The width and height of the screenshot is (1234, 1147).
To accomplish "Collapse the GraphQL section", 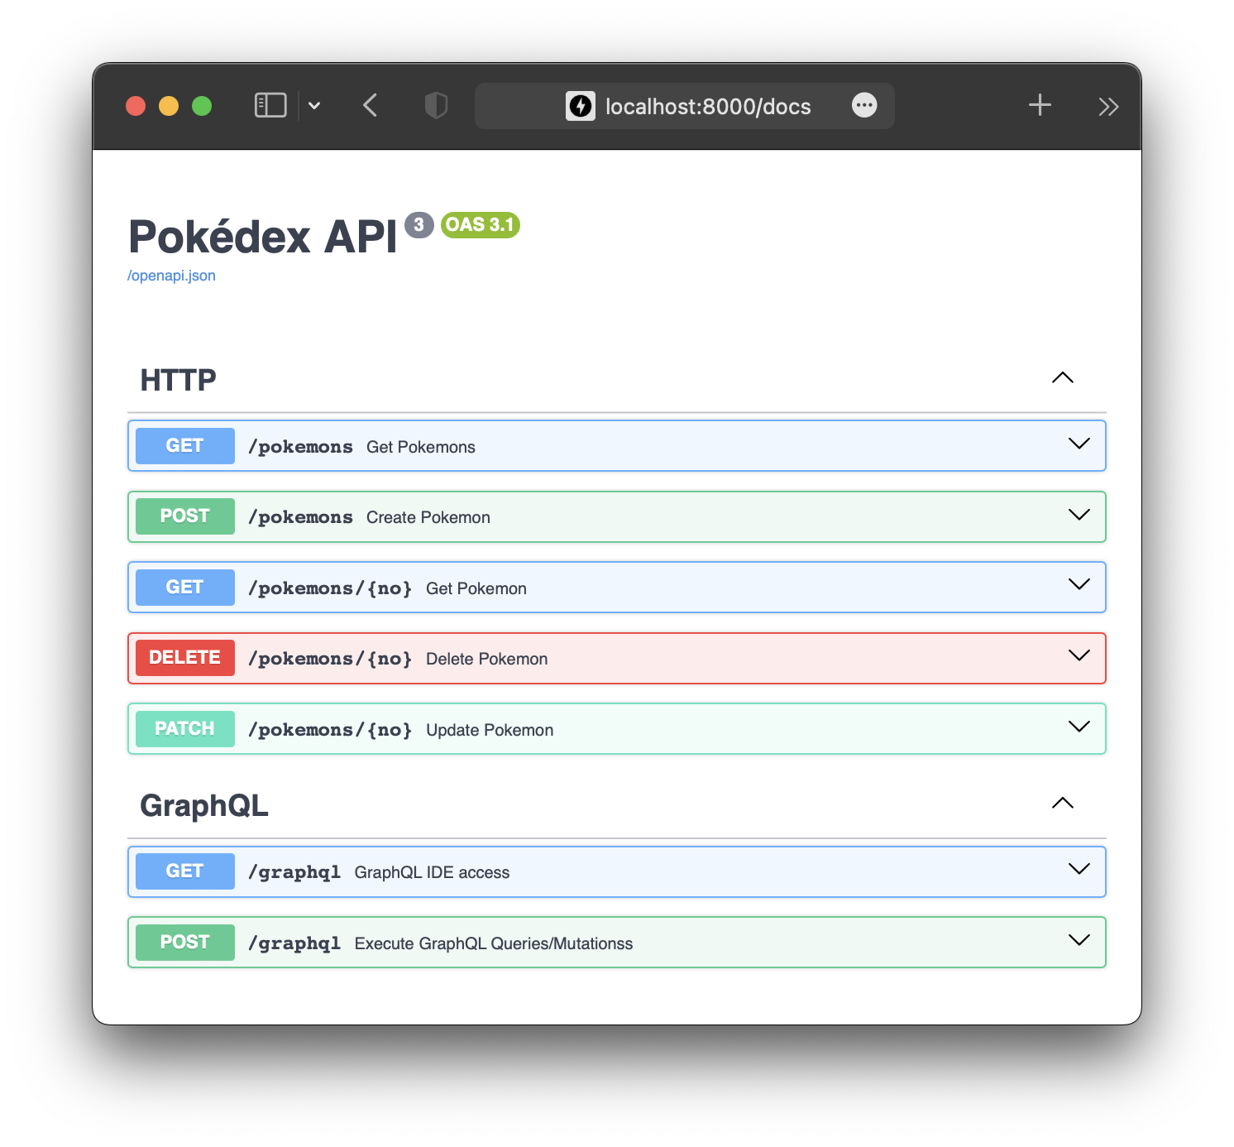I will (x=1062, y=804).
